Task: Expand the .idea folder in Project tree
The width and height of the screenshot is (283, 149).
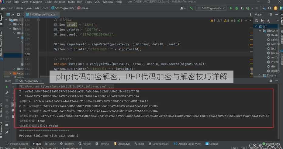Action: coord(10,24)
